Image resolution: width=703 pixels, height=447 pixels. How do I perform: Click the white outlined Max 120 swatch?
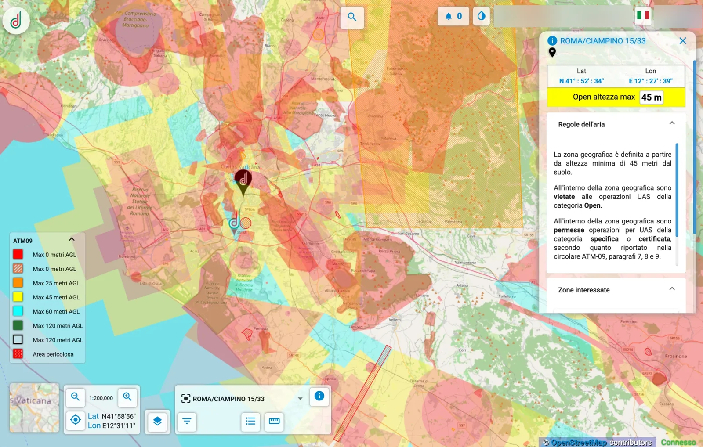18,339
